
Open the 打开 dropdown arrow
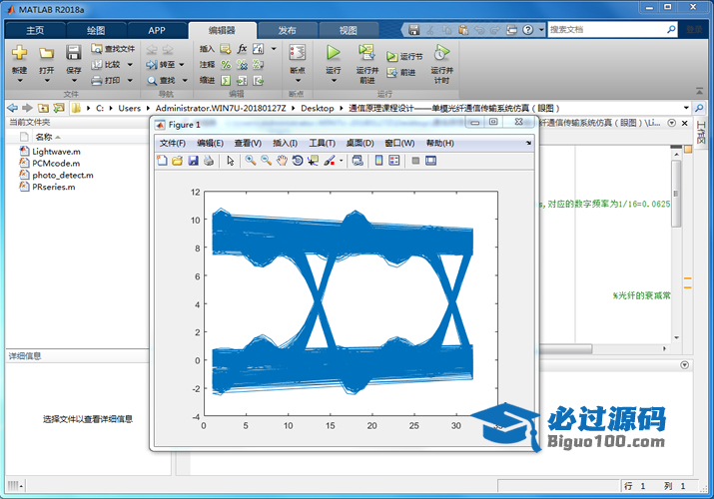pyautogui.click(x=47, y=81)
